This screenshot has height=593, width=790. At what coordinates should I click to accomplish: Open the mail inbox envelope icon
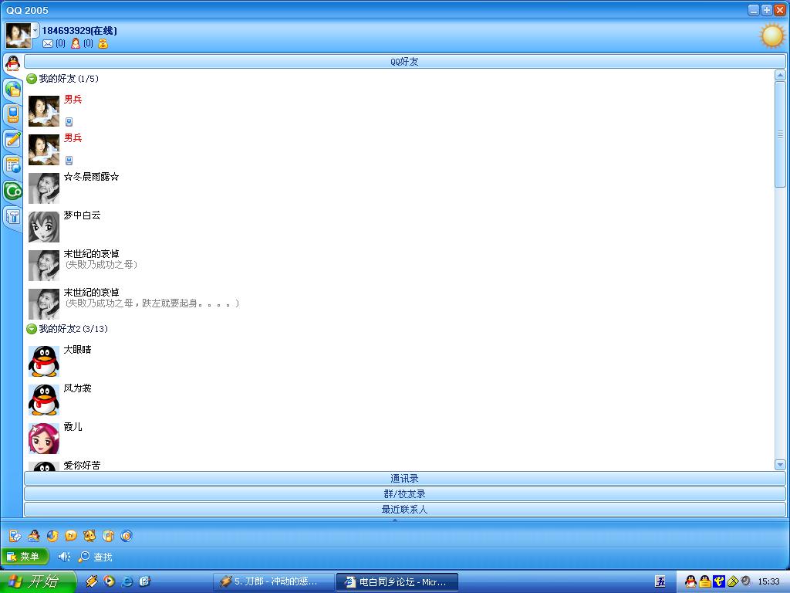click(48, 44)
